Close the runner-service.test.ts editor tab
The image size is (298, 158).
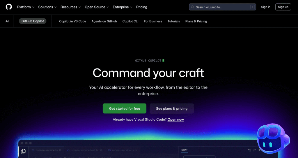pyautogui.click(x=101, y=150)
